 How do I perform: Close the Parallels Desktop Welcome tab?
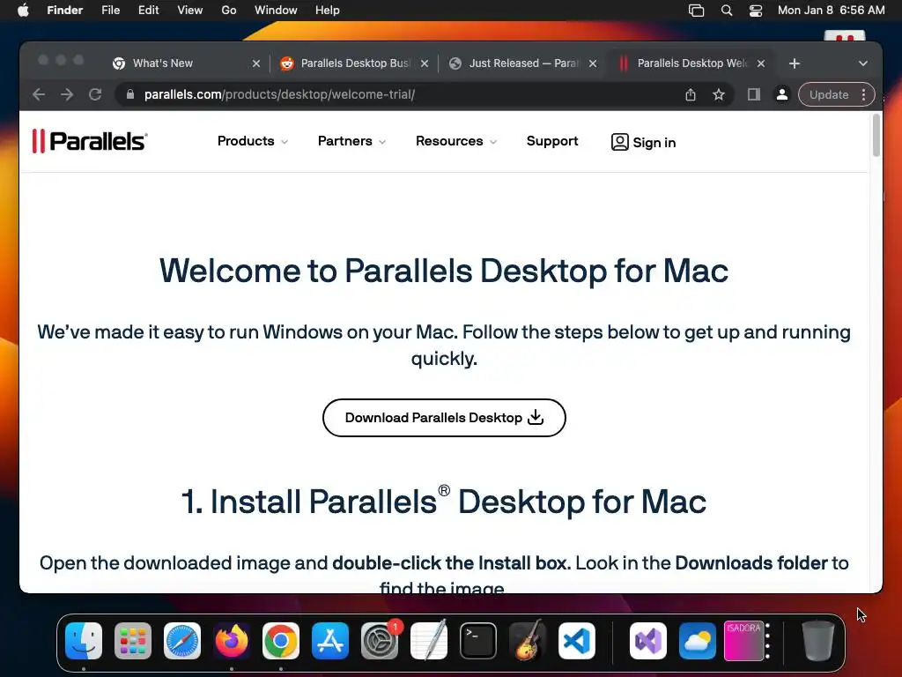pos(760,63)
